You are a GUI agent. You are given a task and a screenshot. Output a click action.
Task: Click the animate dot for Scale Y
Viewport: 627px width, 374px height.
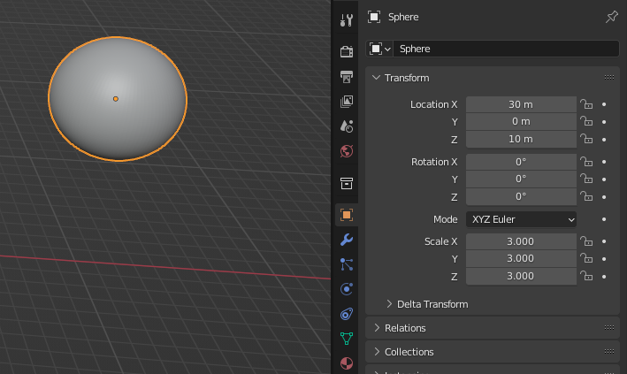coord(604,259)
